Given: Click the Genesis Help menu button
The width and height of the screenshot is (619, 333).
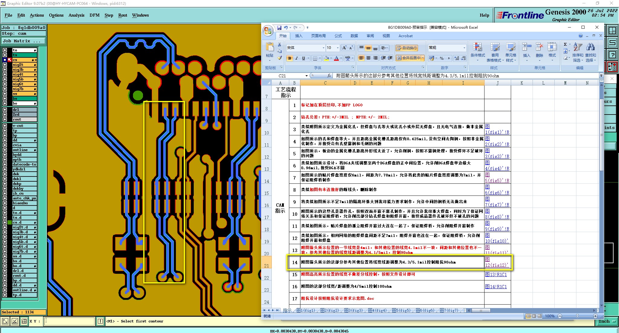Looking at the screenshot, I should pyautogui.click(x=484, y=15).
